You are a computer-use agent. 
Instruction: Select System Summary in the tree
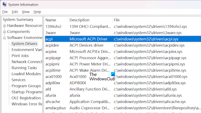coord(18,20)
